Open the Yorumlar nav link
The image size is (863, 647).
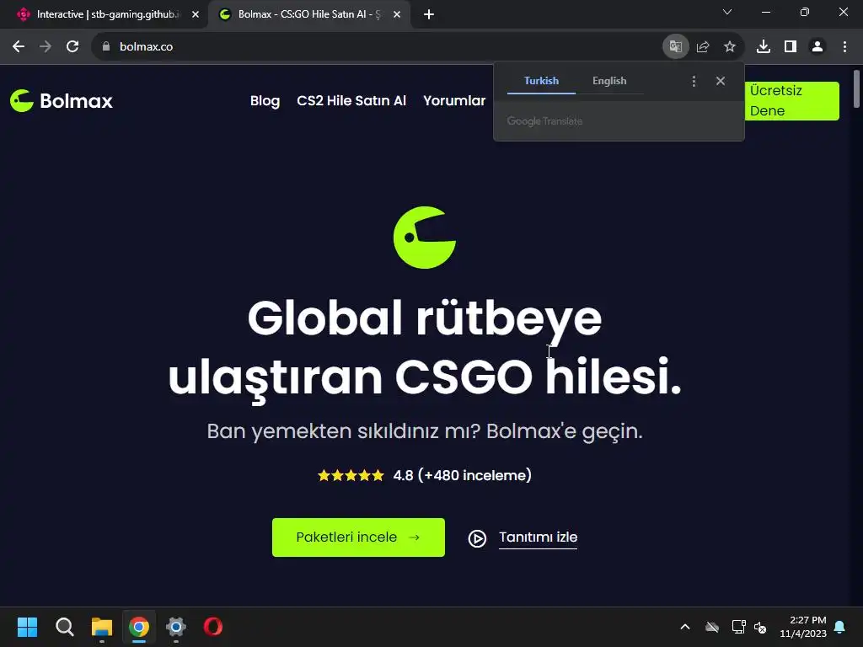[454, 101]
